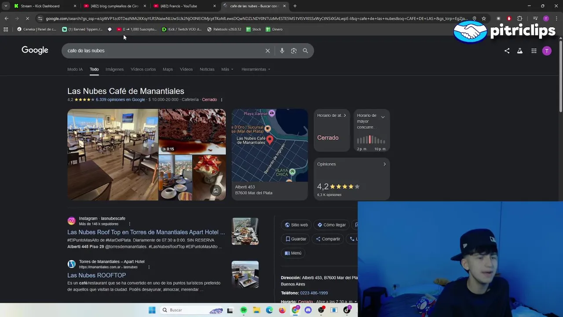
Task: Open Discord from the taskbar
Action: coord(308,310)
